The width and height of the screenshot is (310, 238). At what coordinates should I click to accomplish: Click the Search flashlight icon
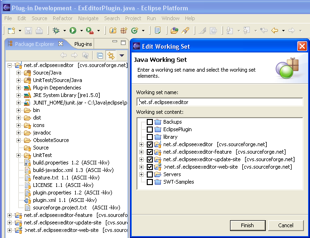coord(185,30)
